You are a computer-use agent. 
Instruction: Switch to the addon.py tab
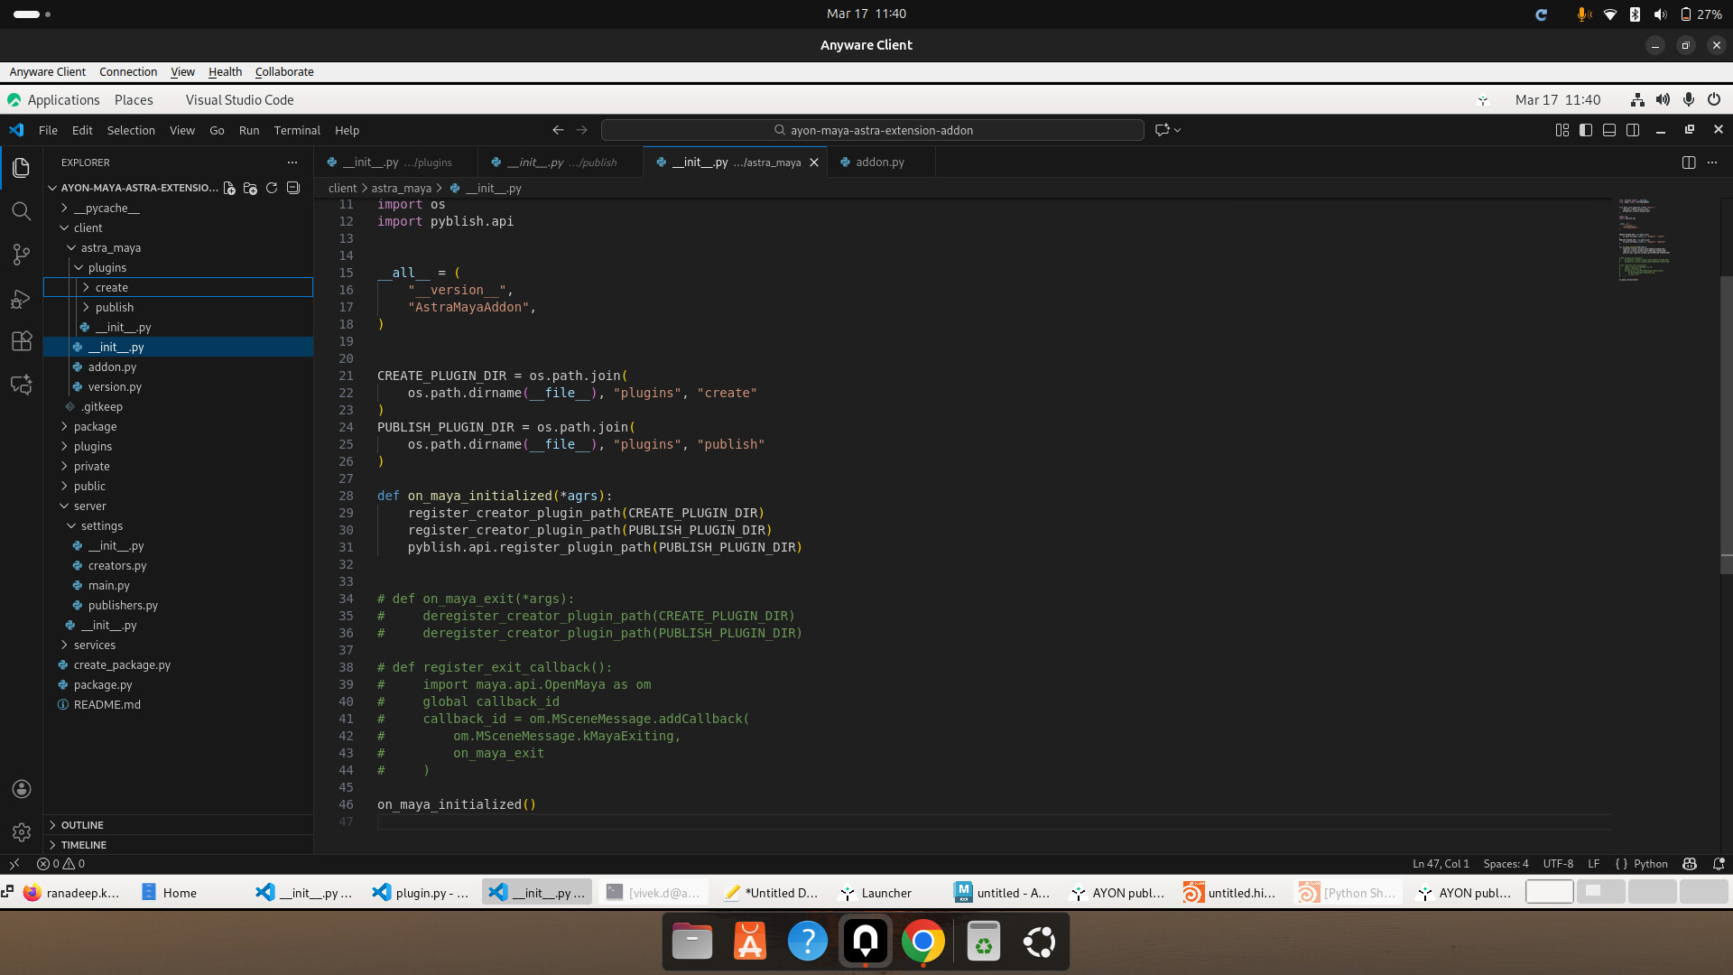[879, 162]
